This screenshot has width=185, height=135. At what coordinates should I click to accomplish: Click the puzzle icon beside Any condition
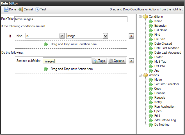pyautogui.click(x=151, y=71)
